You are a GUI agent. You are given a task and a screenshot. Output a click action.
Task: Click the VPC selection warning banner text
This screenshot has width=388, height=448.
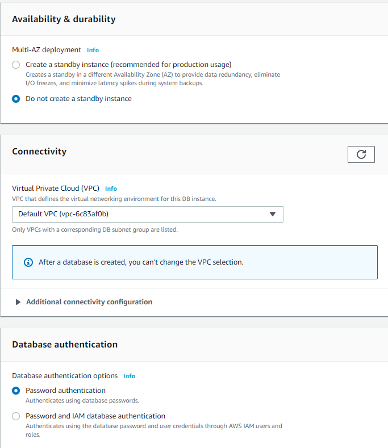coord(141,262)
